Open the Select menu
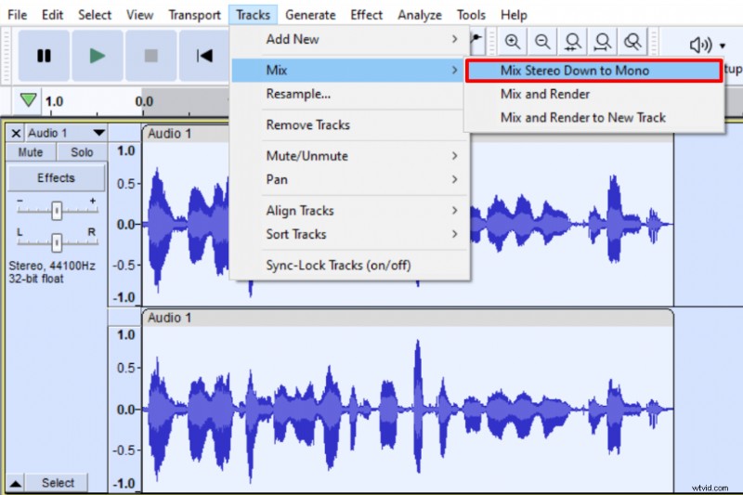Viewport: 743px width, 495px height. [95, 15]
